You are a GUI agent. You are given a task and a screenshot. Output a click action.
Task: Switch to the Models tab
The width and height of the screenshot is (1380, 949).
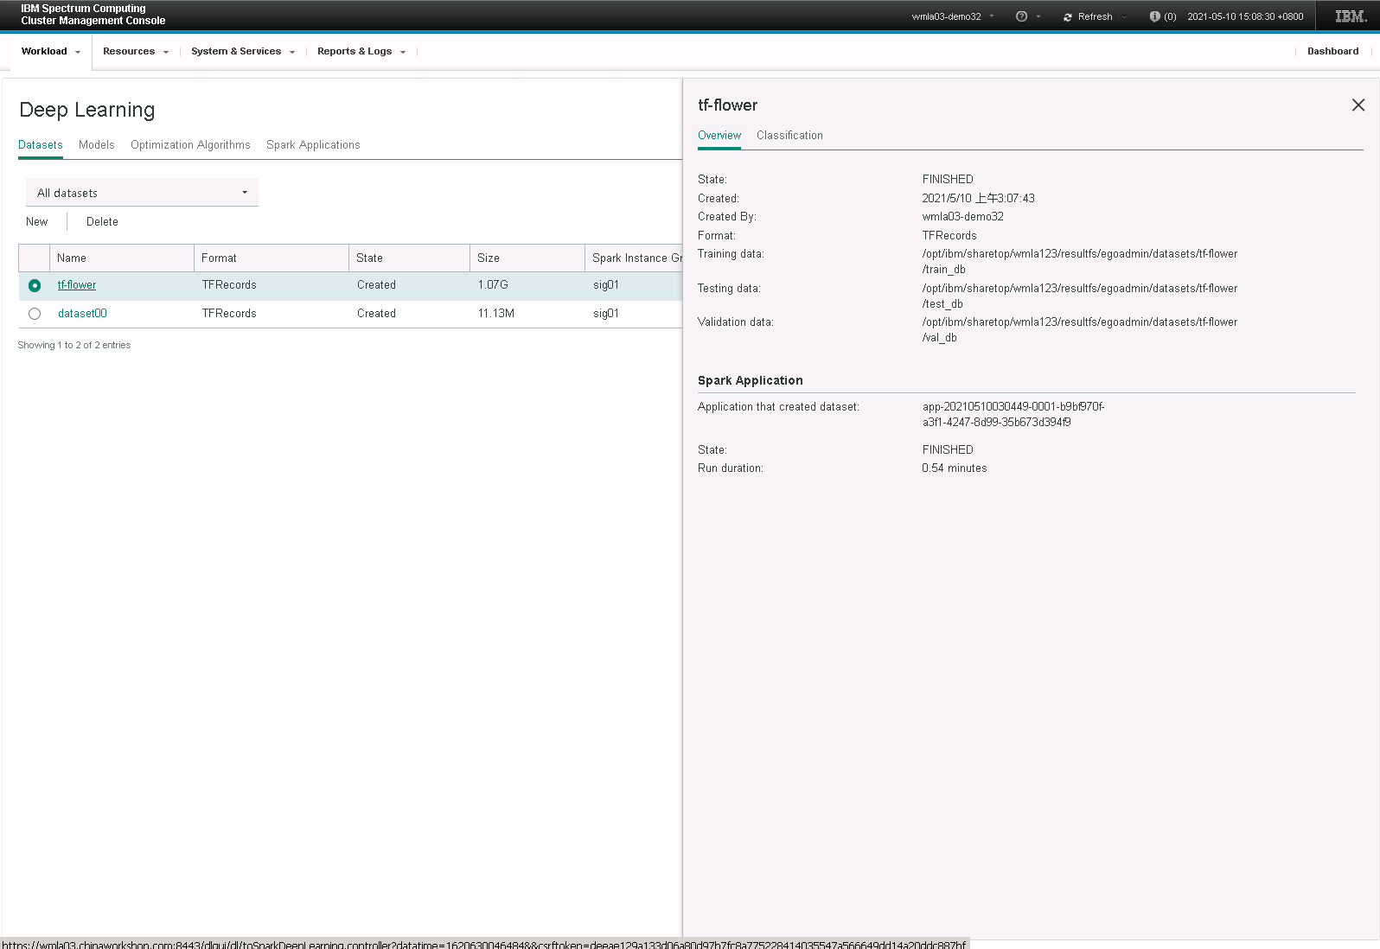pos(97,145)
